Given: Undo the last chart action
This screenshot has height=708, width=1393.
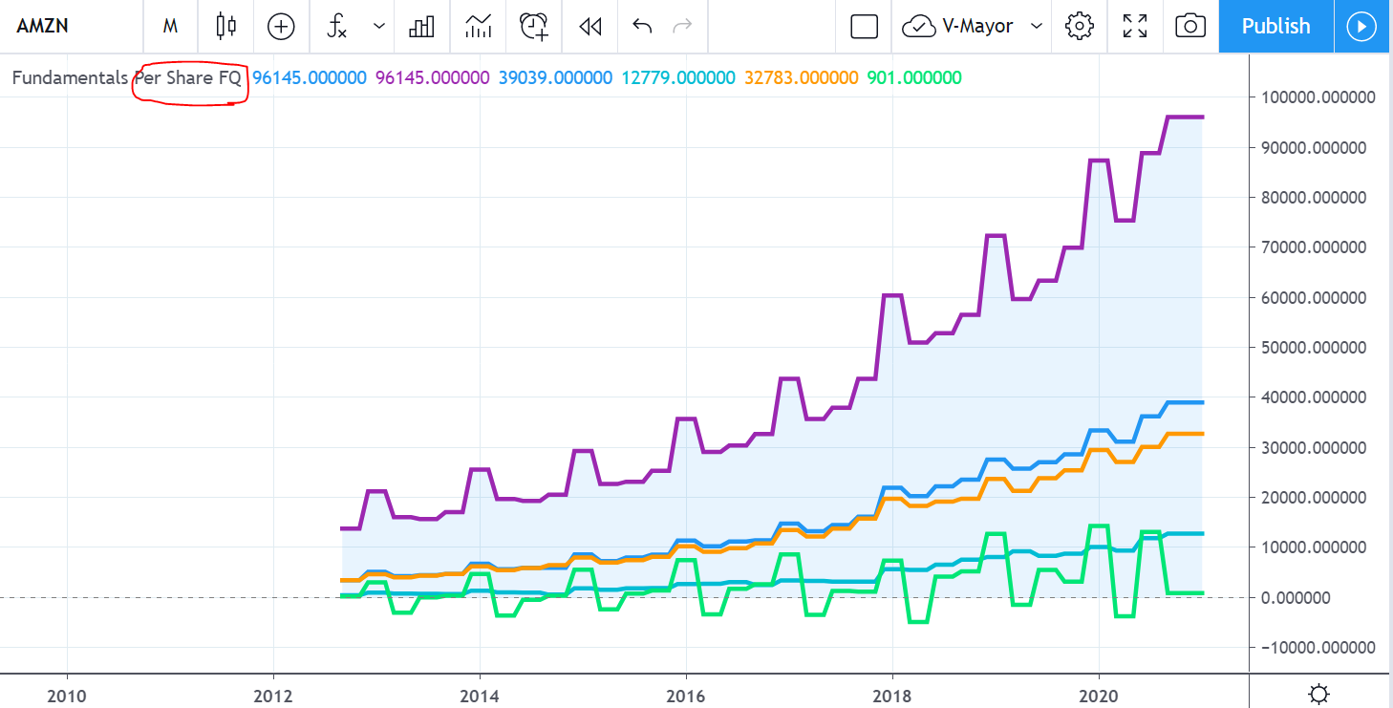Looking at the screenshot, I should 642,26.
